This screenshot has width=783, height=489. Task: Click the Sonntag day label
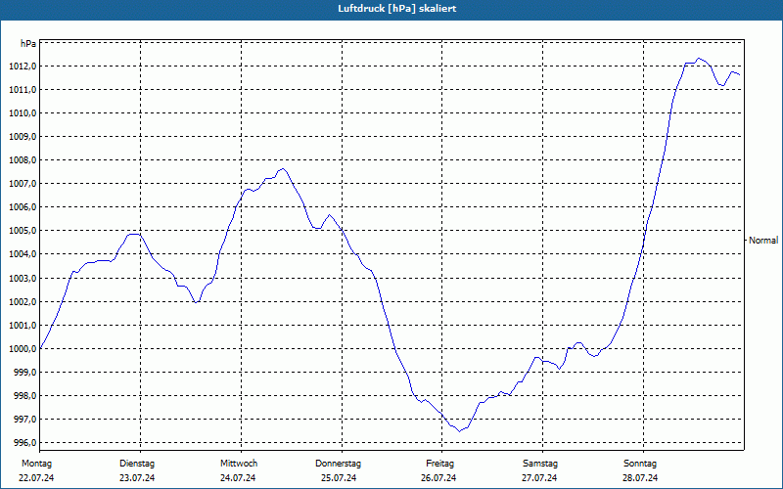[640, 464]
